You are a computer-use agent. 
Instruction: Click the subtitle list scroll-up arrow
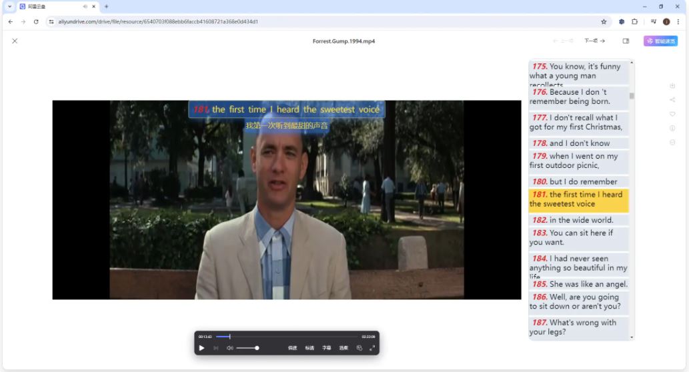coord(632,63)
